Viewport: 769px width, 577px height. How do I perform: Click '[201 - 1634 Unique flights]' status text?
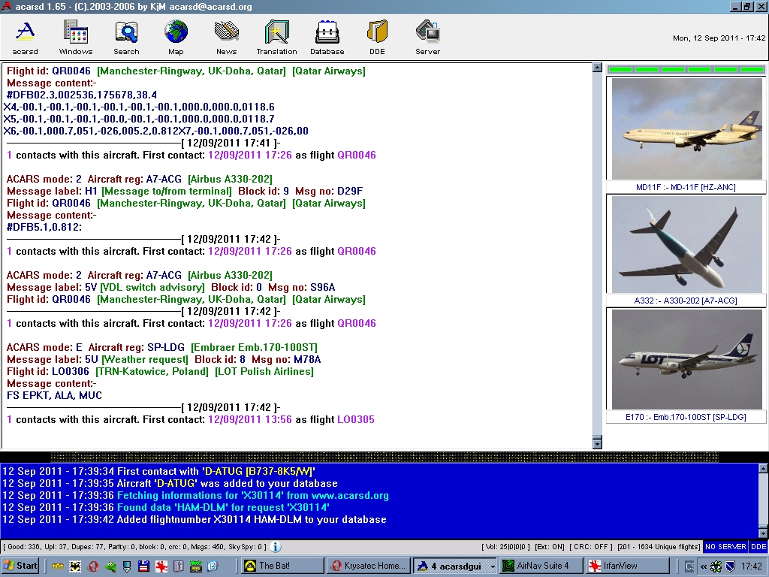(x=658, y=547)
